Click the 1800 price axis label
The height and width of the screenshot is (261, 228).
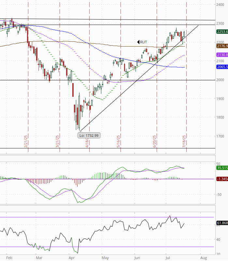point(220,117)
